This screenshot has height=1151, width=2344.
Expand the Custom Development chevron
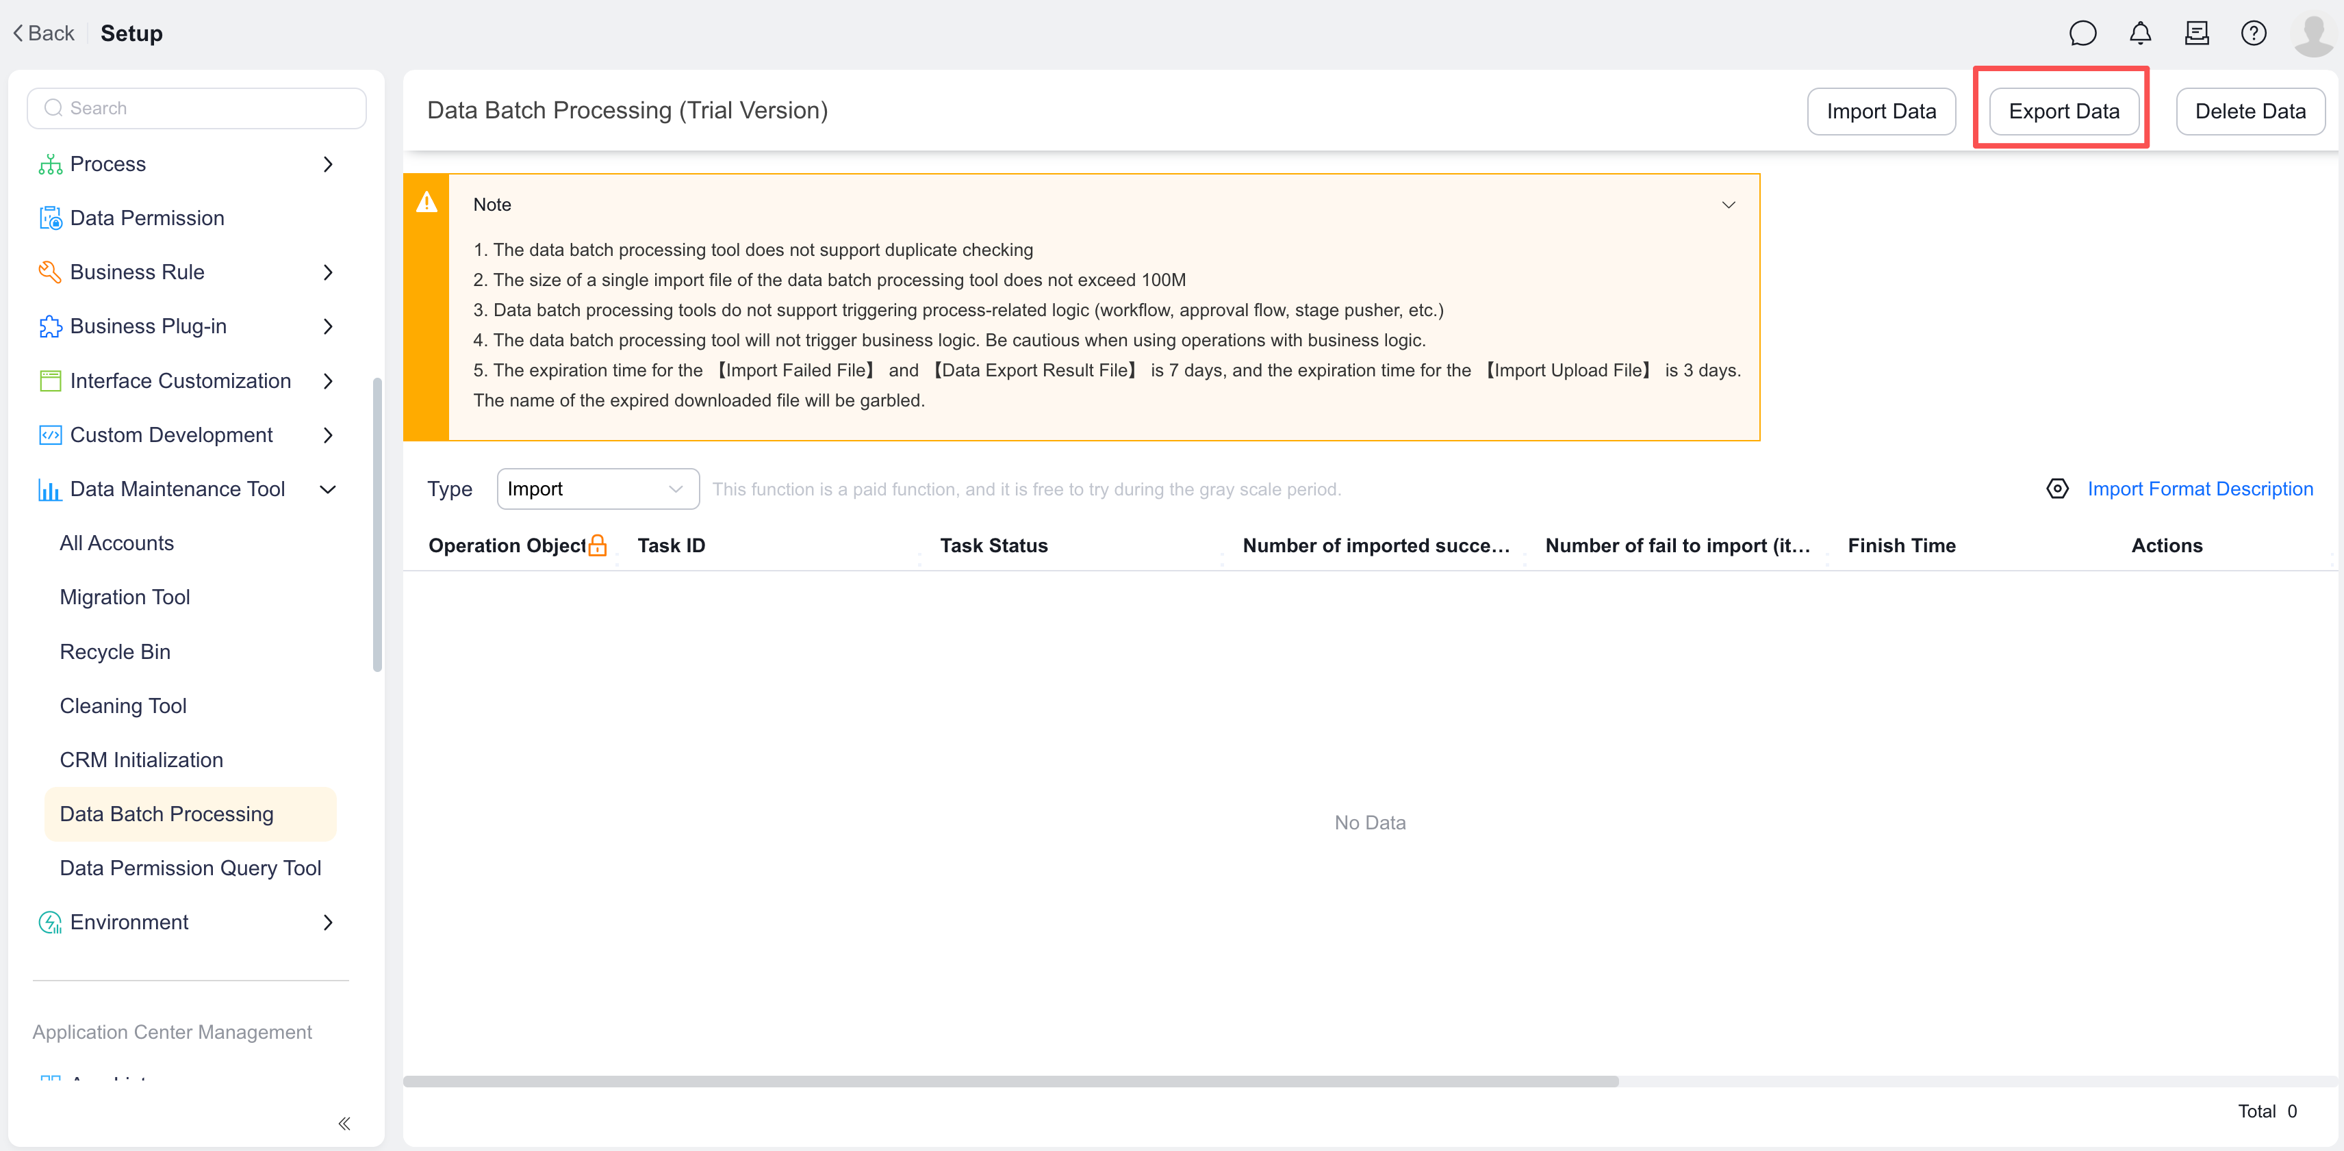329,435
